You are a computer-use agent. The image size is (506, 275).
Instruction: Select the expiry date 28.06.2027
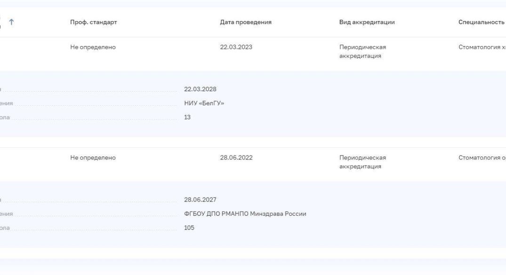point(200,200)
